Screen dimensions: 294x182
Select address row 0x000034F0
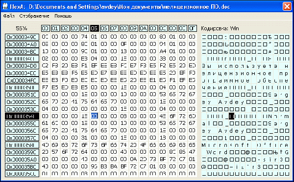(x=22, y=81)
